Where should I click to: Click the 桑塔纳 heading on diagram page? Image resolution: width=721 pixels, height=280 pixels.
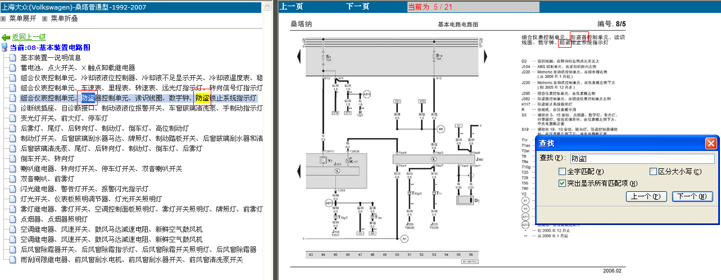click(301, 25)
